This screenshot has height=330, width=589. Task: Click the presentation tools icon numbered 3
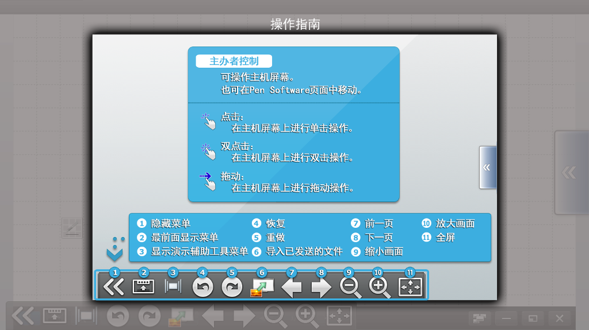pos(173,286)
